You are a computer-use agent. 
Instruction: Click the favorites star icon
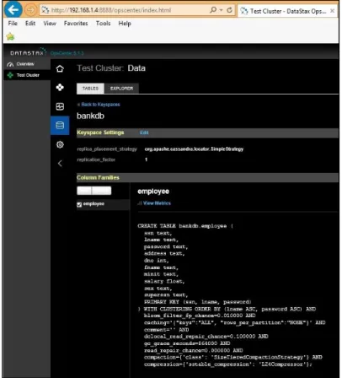click(10, 36)
